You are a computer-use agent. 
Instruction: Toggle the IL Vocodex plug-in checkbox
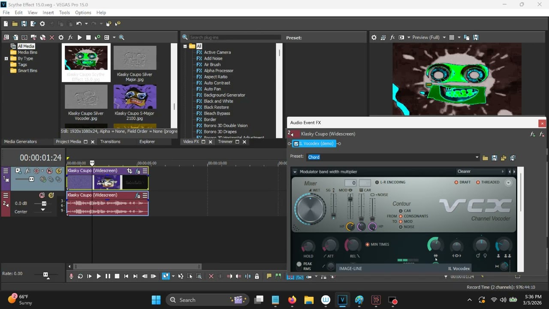pyautogui.click(x=296, y=144)
